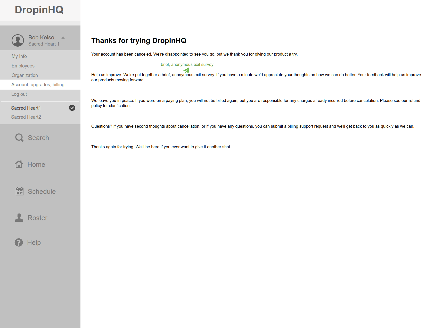Open Roster in the sidebar
This screenshot has height=328, width=434.
click(x=38, y=218)
